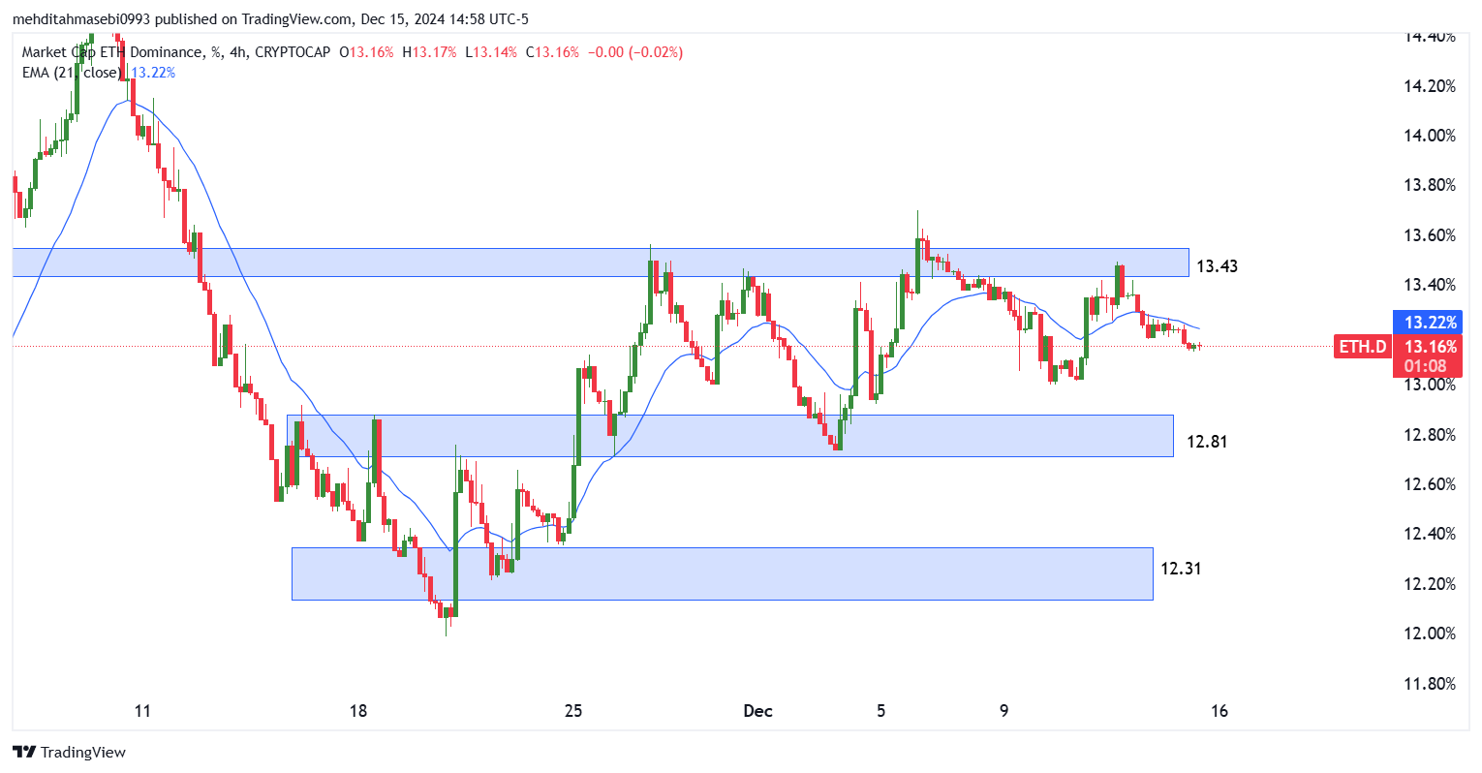Click the close value C13.16%

pyautogui.click(x=552, y=52)
